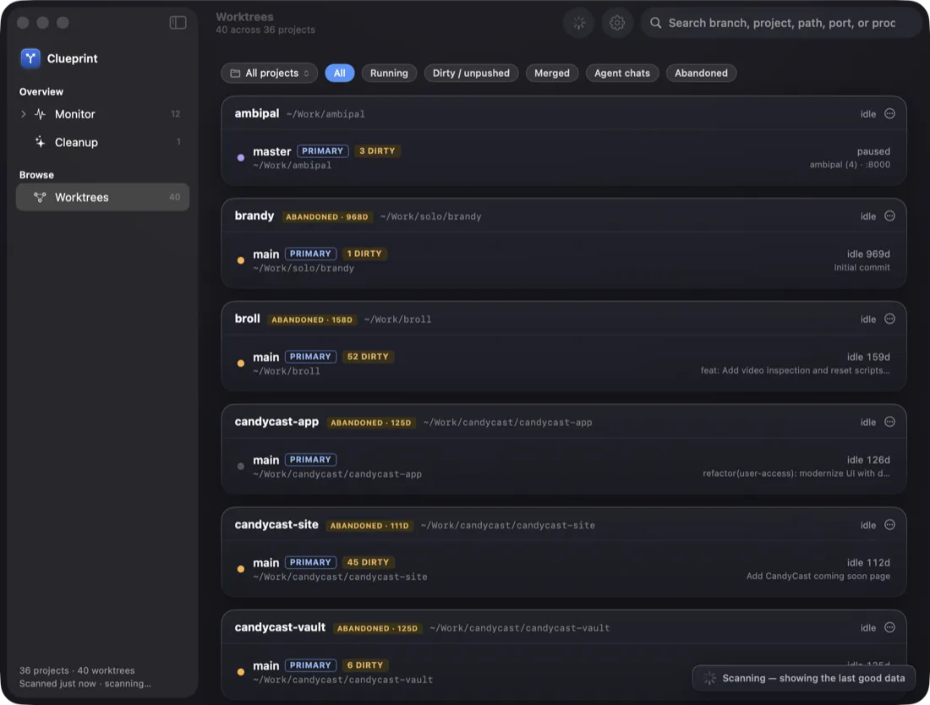Click the gray status dot for candycast-app main
The image size is (930, 705).
point(241,466)
